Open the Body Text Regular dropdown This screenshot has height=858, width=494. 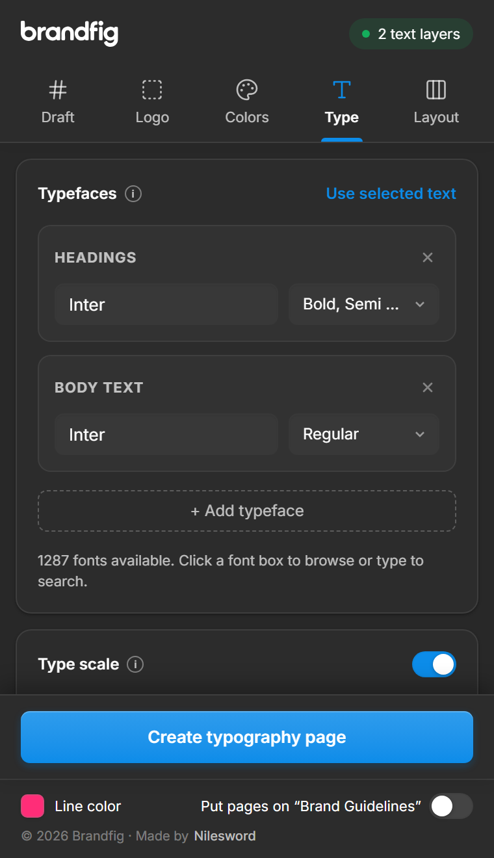pyautogui.click(x=364, y=434)
